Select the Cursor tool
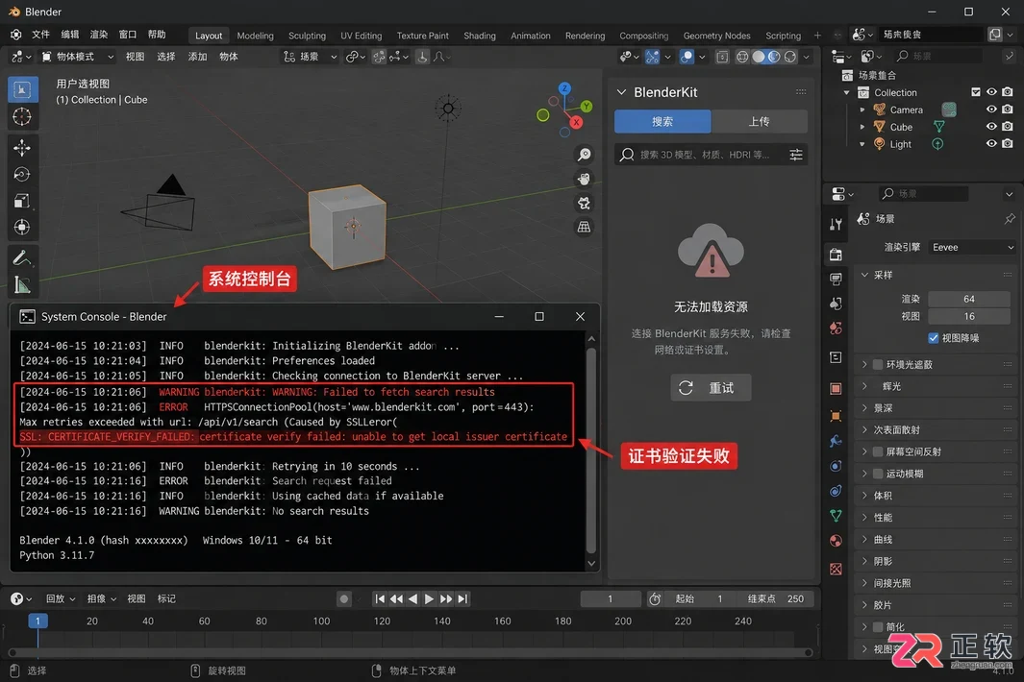The height and width of the screenshot is (682, 1024). pos(22,117)
